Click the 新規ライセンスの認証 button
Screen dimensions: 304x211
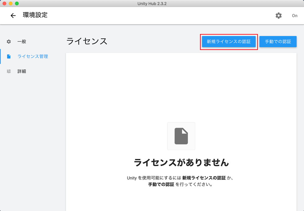click(229, 42)
